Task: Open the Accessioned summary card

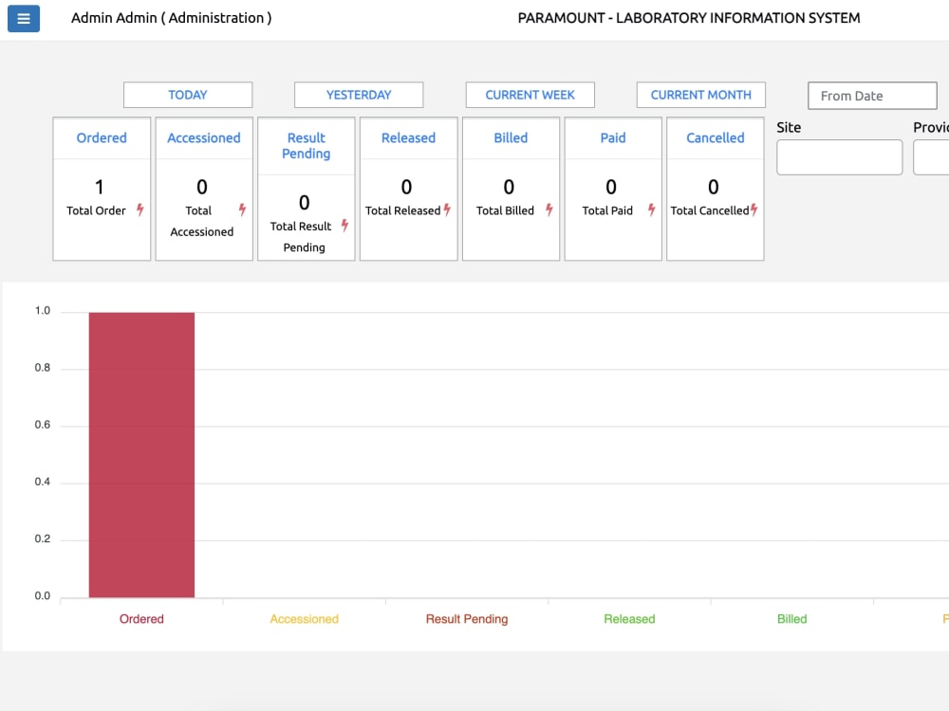Action: 204,138
